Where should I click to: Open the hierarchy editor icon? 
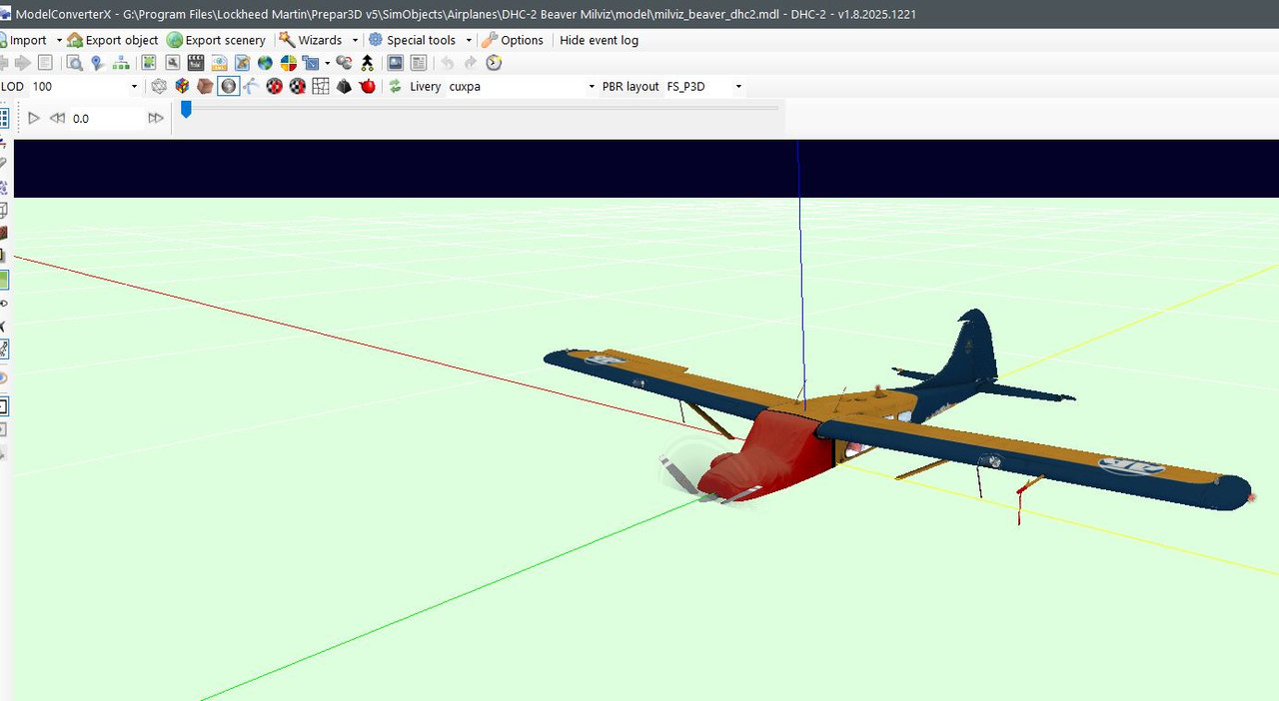click(121, 63)
